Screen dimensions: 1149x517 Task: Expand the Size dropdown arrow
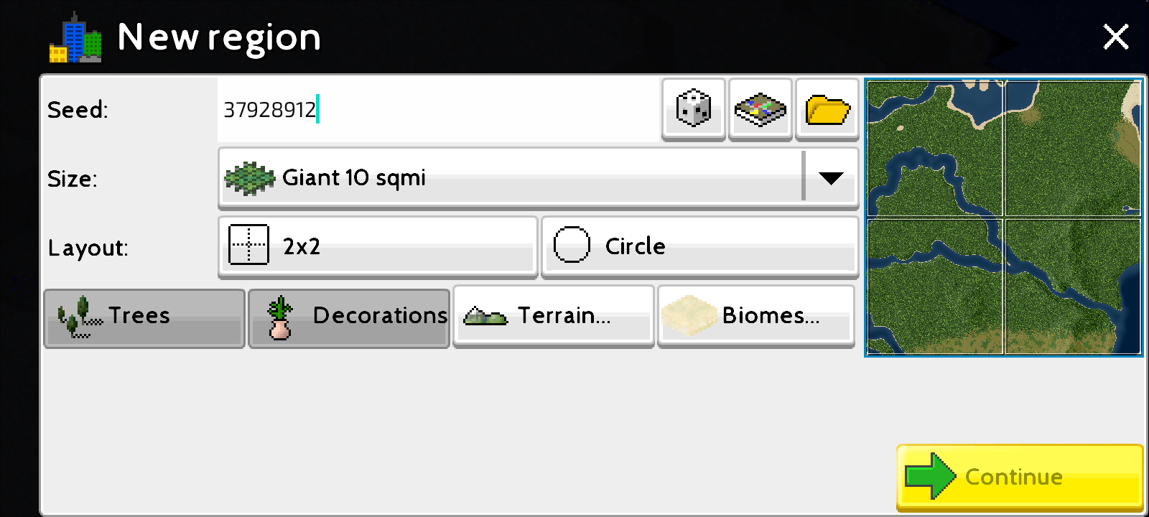point(831,178)
